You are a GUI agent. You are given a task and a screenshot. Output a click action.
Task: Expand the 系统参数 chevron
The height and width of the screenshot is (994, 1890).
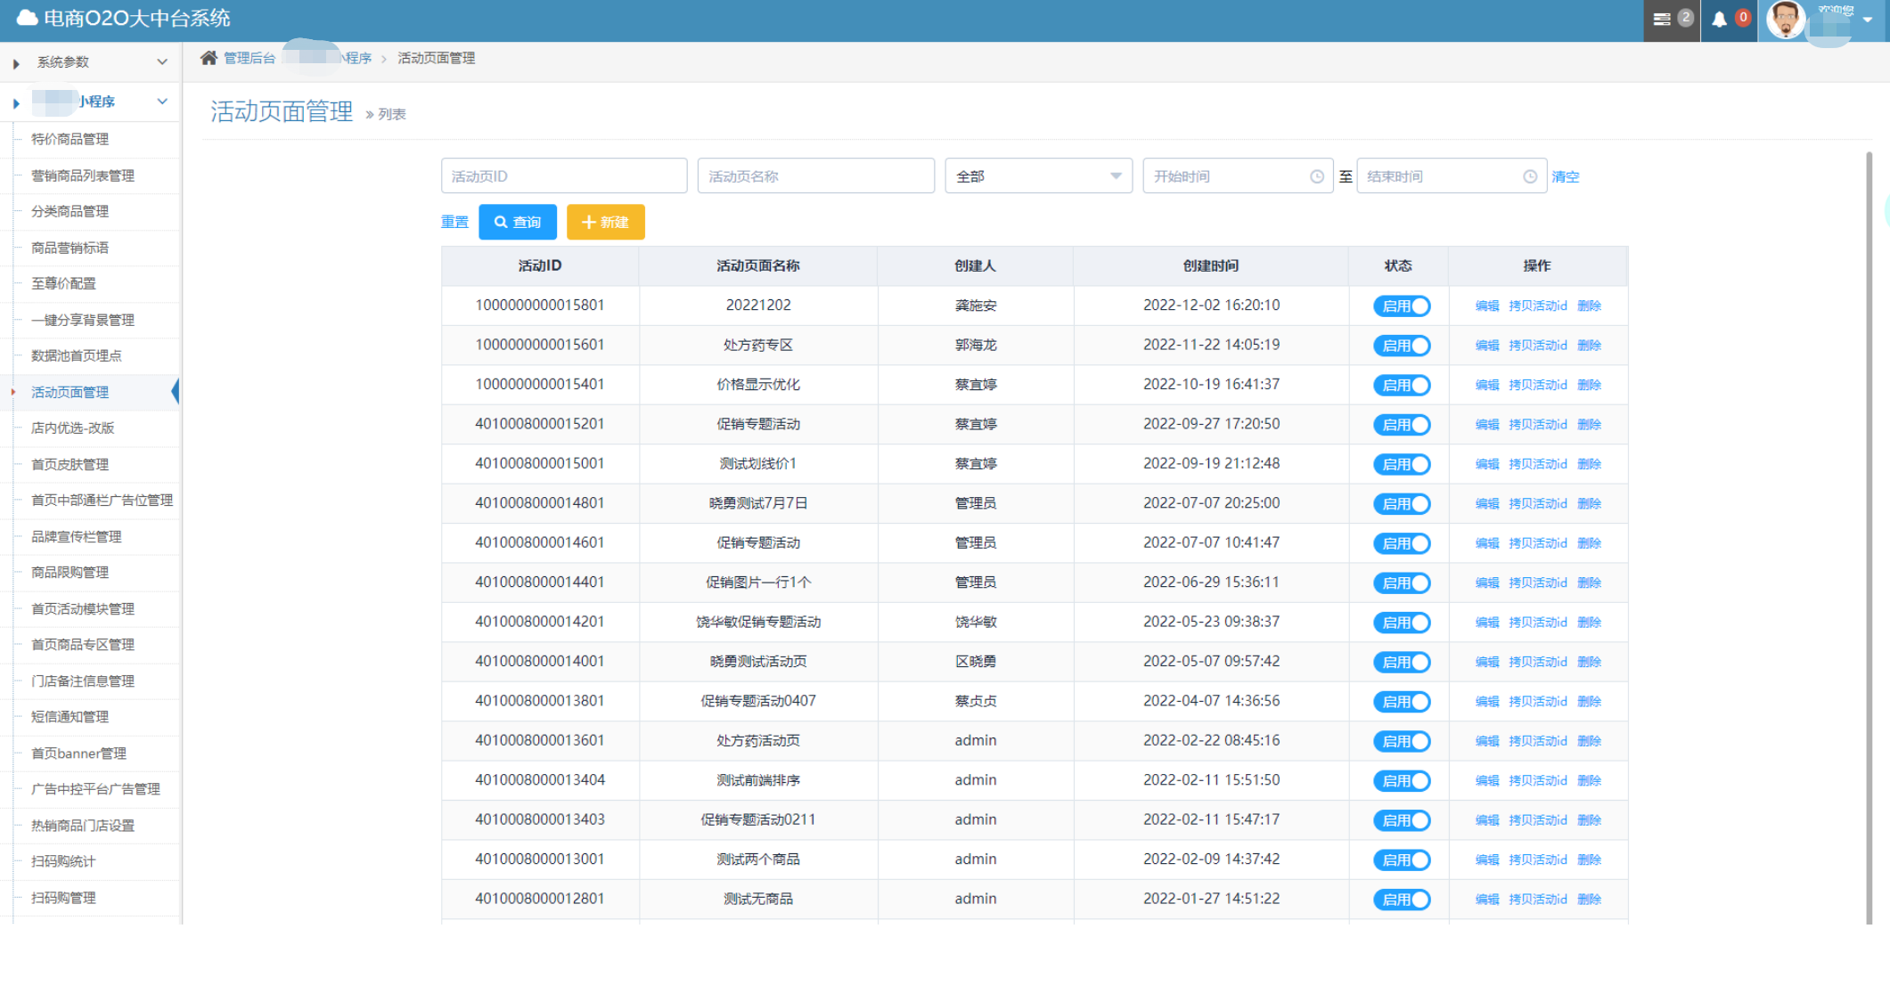coord(162,62)
